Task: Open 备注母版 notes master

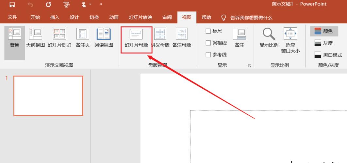Action: pyautogui.click(x=182, y=37)
